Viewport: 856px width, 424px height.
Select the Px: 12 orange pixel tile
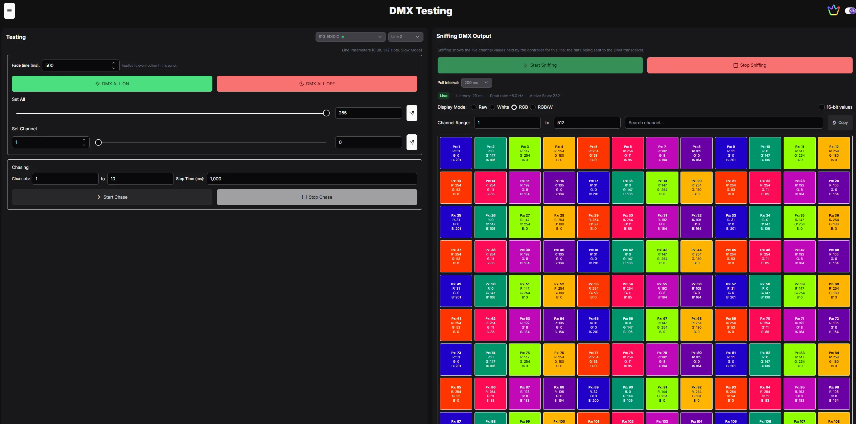tap(834, 153)
